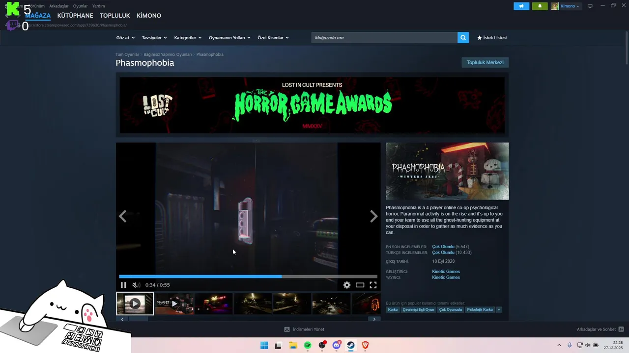Open Spotify from taskbar
This screenshot has height=353, width=629.
[x=307, y=345]
